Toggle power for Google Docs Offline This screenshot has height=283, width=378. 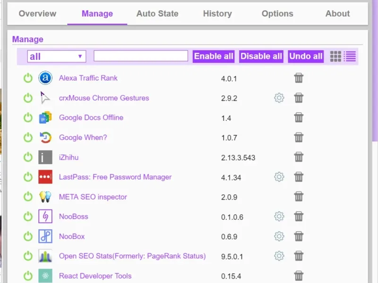click(28, 118)
